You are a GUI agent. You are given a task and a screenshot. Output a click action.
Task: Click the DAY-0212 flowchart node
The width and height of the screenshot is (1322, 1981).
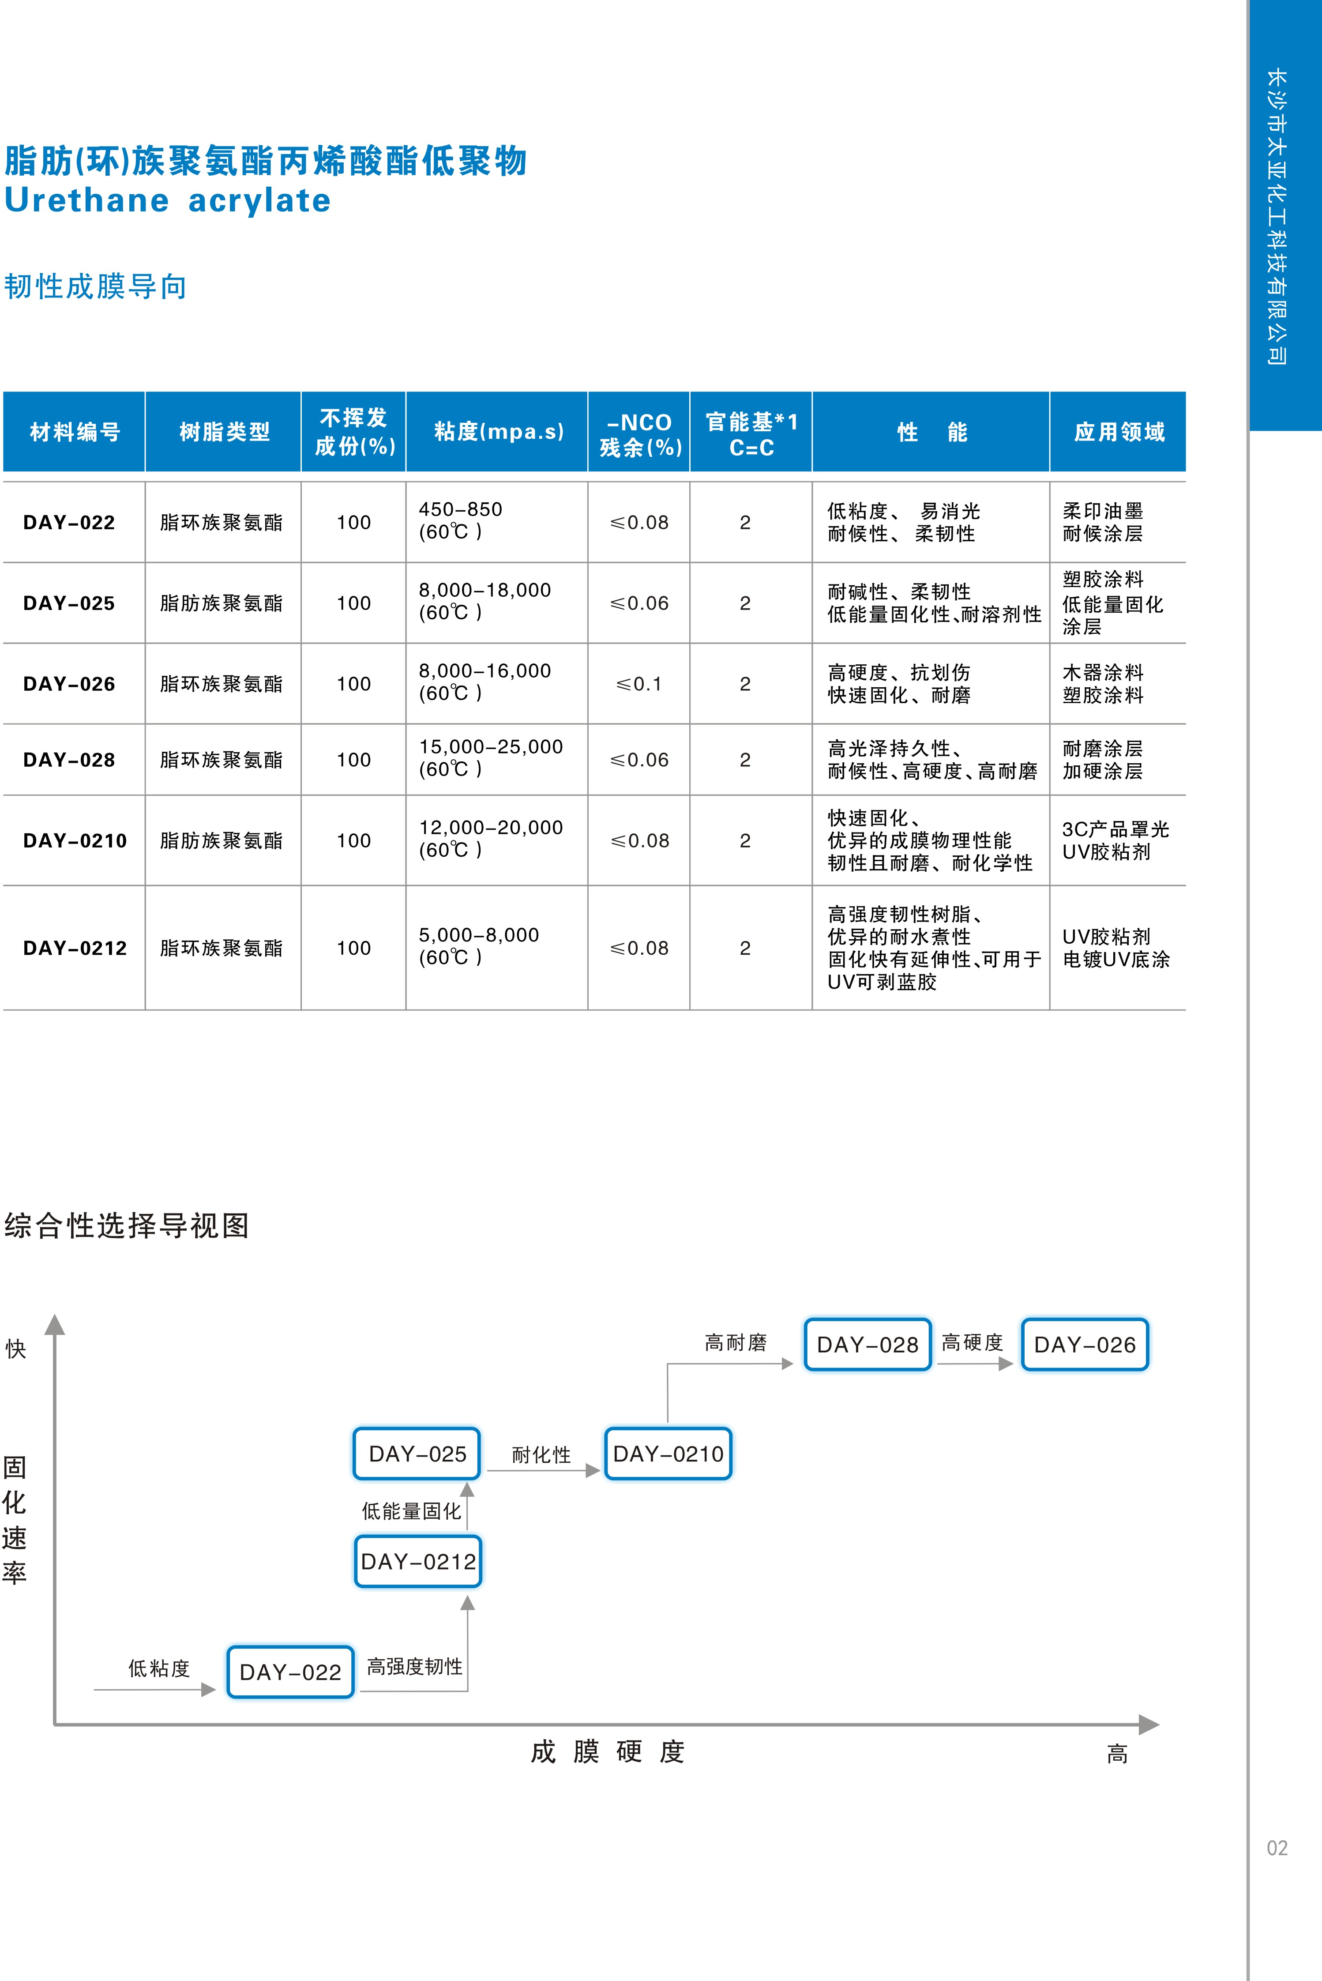[418, 1561]
